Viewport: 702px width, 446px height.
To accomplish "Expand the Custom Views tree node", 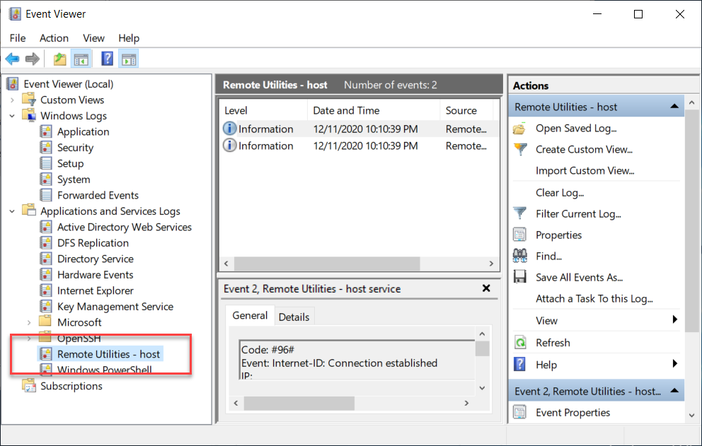I will click(12, 100).
